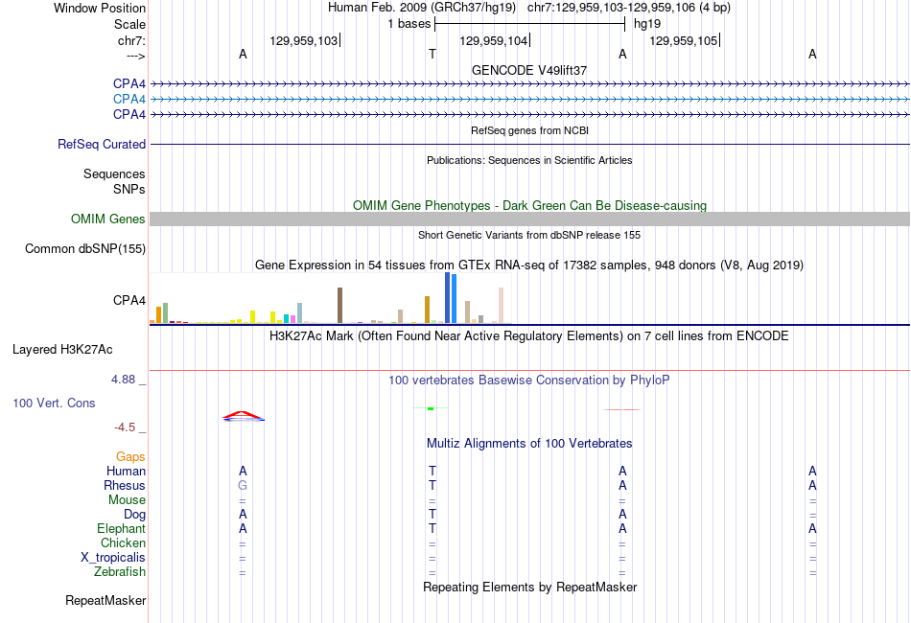Click the 100 Vert. Cons label
Screen dimensions: 911x623
pyautogui.click(x=54, y=403)
